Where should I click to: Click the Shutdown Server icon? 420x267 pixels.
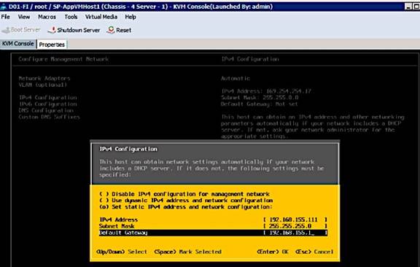tap(52, 30)
